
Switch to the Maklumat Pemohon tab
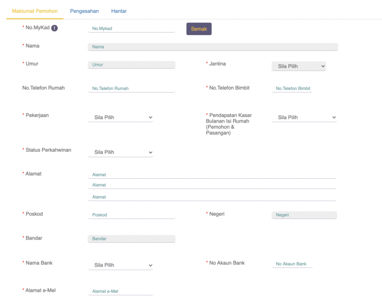coord(35,11)
